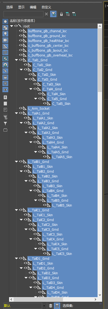Screen dimensions: 108x309
Task: Toggle Display Object XRefs filter icon
Action: coord(5,65)
